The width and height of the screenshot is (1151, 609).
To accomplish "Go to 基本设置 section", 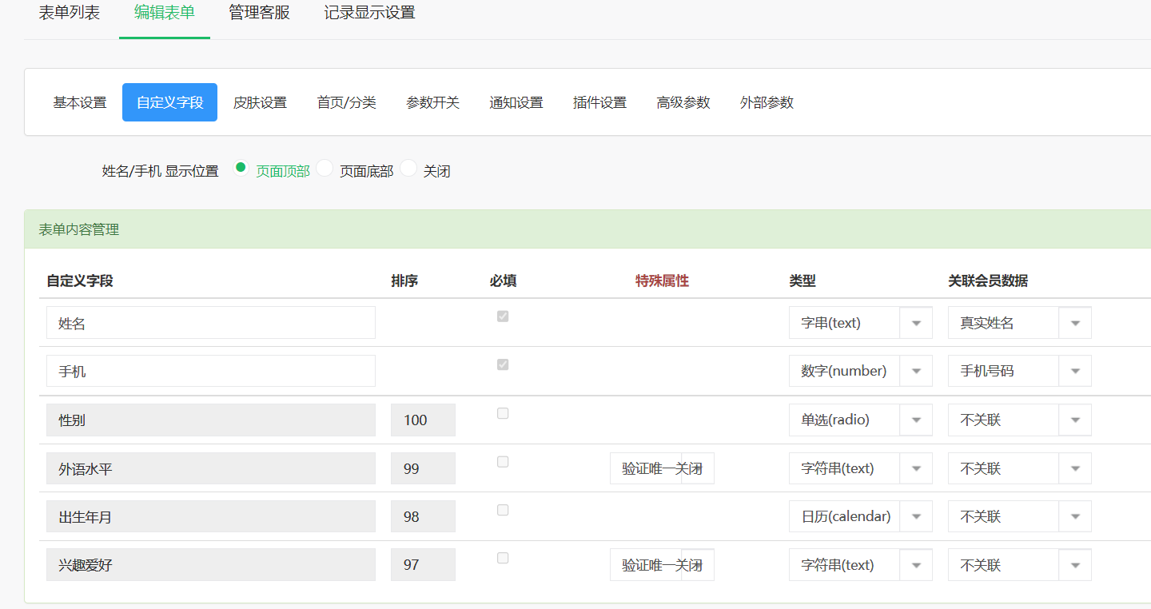I will (80, 102).
